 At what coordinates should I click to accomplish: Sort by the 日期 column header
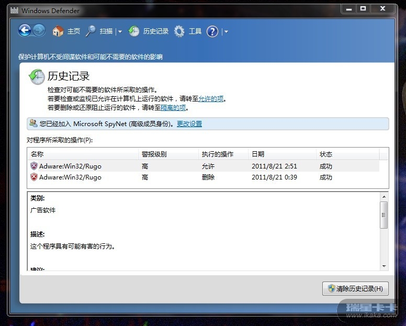pos(282,154)
